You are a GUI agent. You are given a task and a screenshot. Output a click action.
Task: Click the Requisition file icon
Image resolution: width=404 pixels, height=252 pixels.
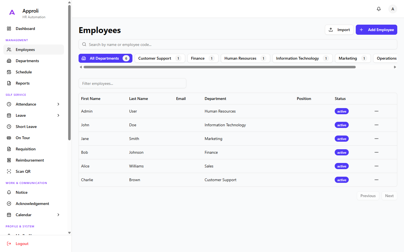9,149
